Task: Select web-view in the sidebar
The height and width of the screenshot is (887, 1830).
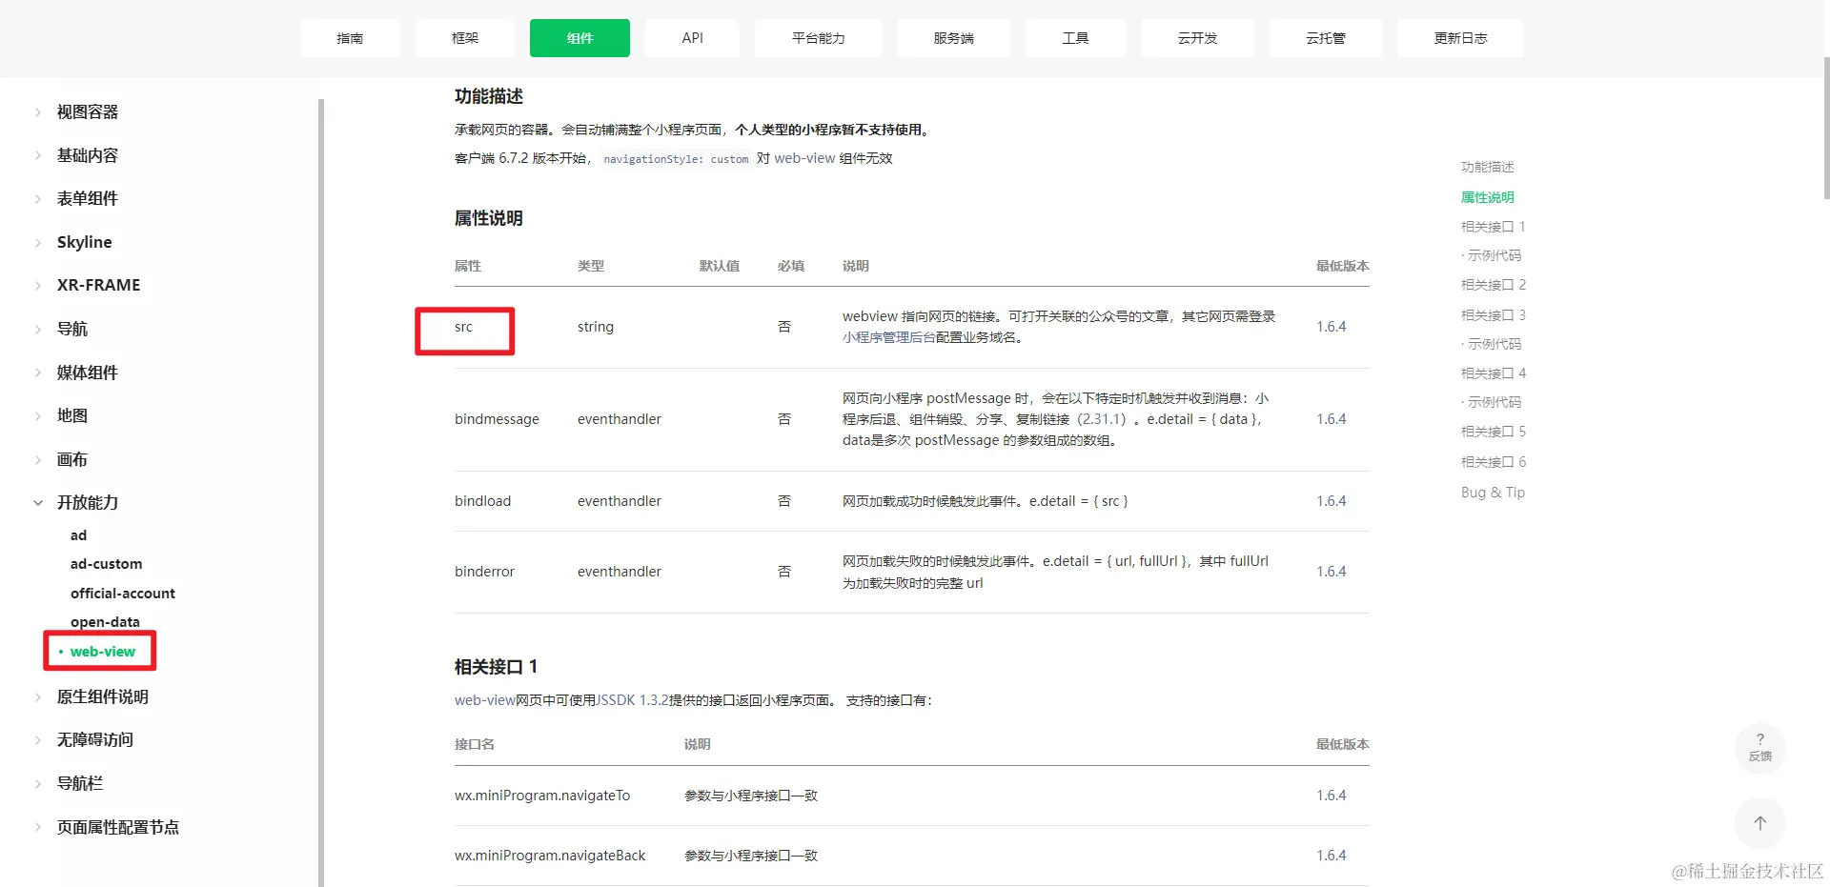Action: (103, 652)
